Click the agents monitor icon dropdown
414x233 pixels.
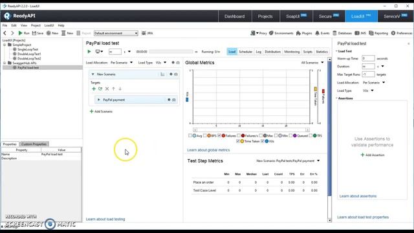coord(99,52)
